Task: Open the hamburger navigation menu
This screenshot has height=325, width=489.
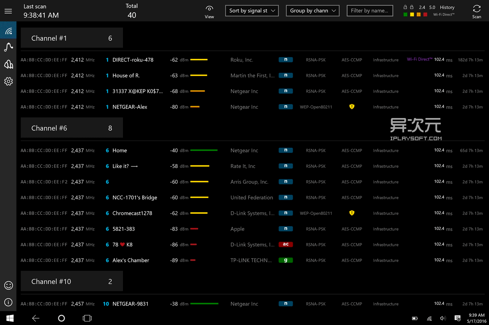Action: 8,11
